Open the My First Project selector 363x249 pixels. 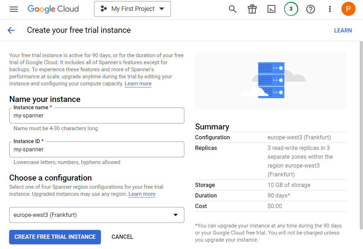tap(132, 9)
